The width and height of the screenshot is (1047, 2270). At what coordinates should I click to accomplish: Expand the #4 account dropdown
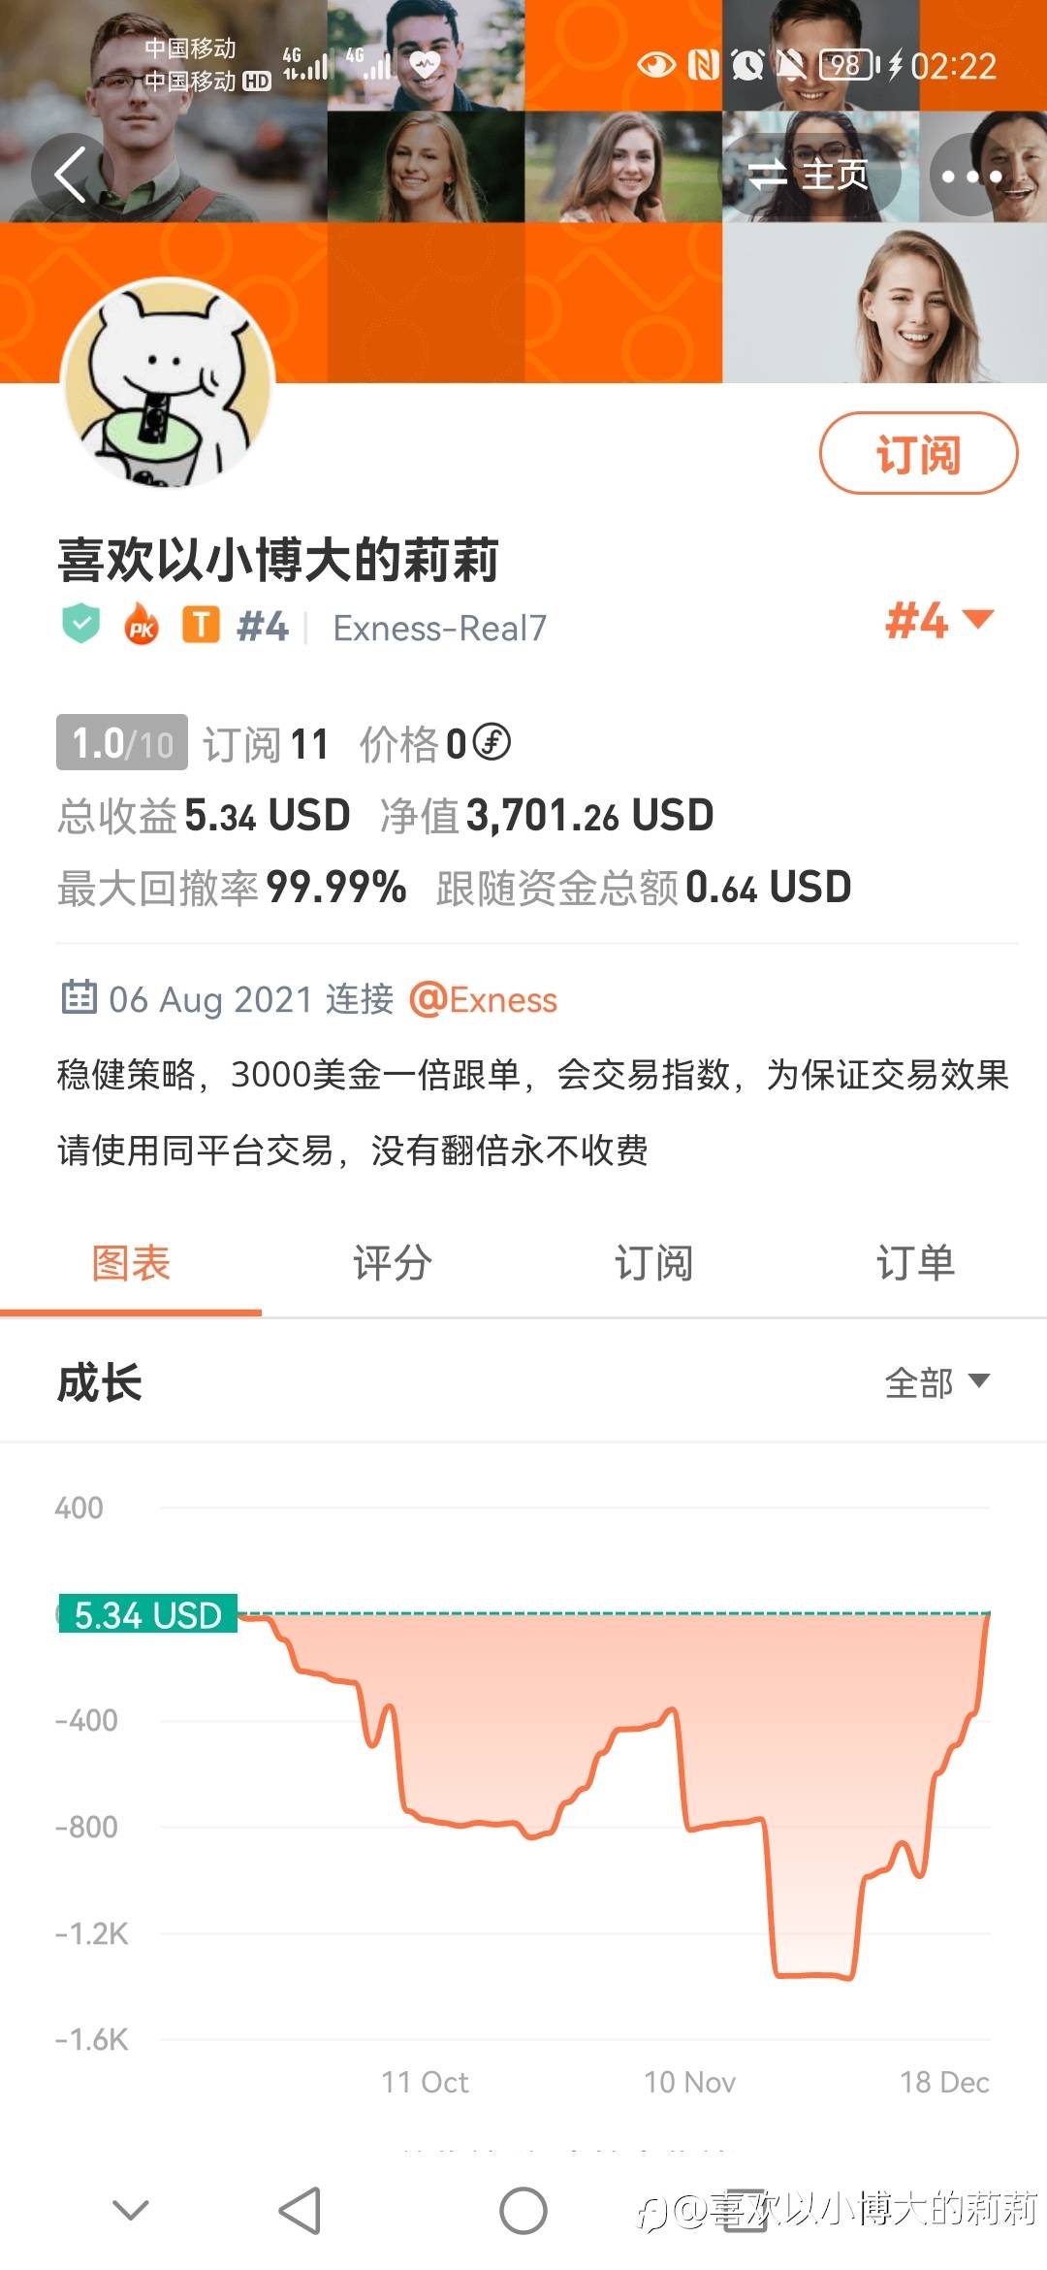click(x=938, y=620)
